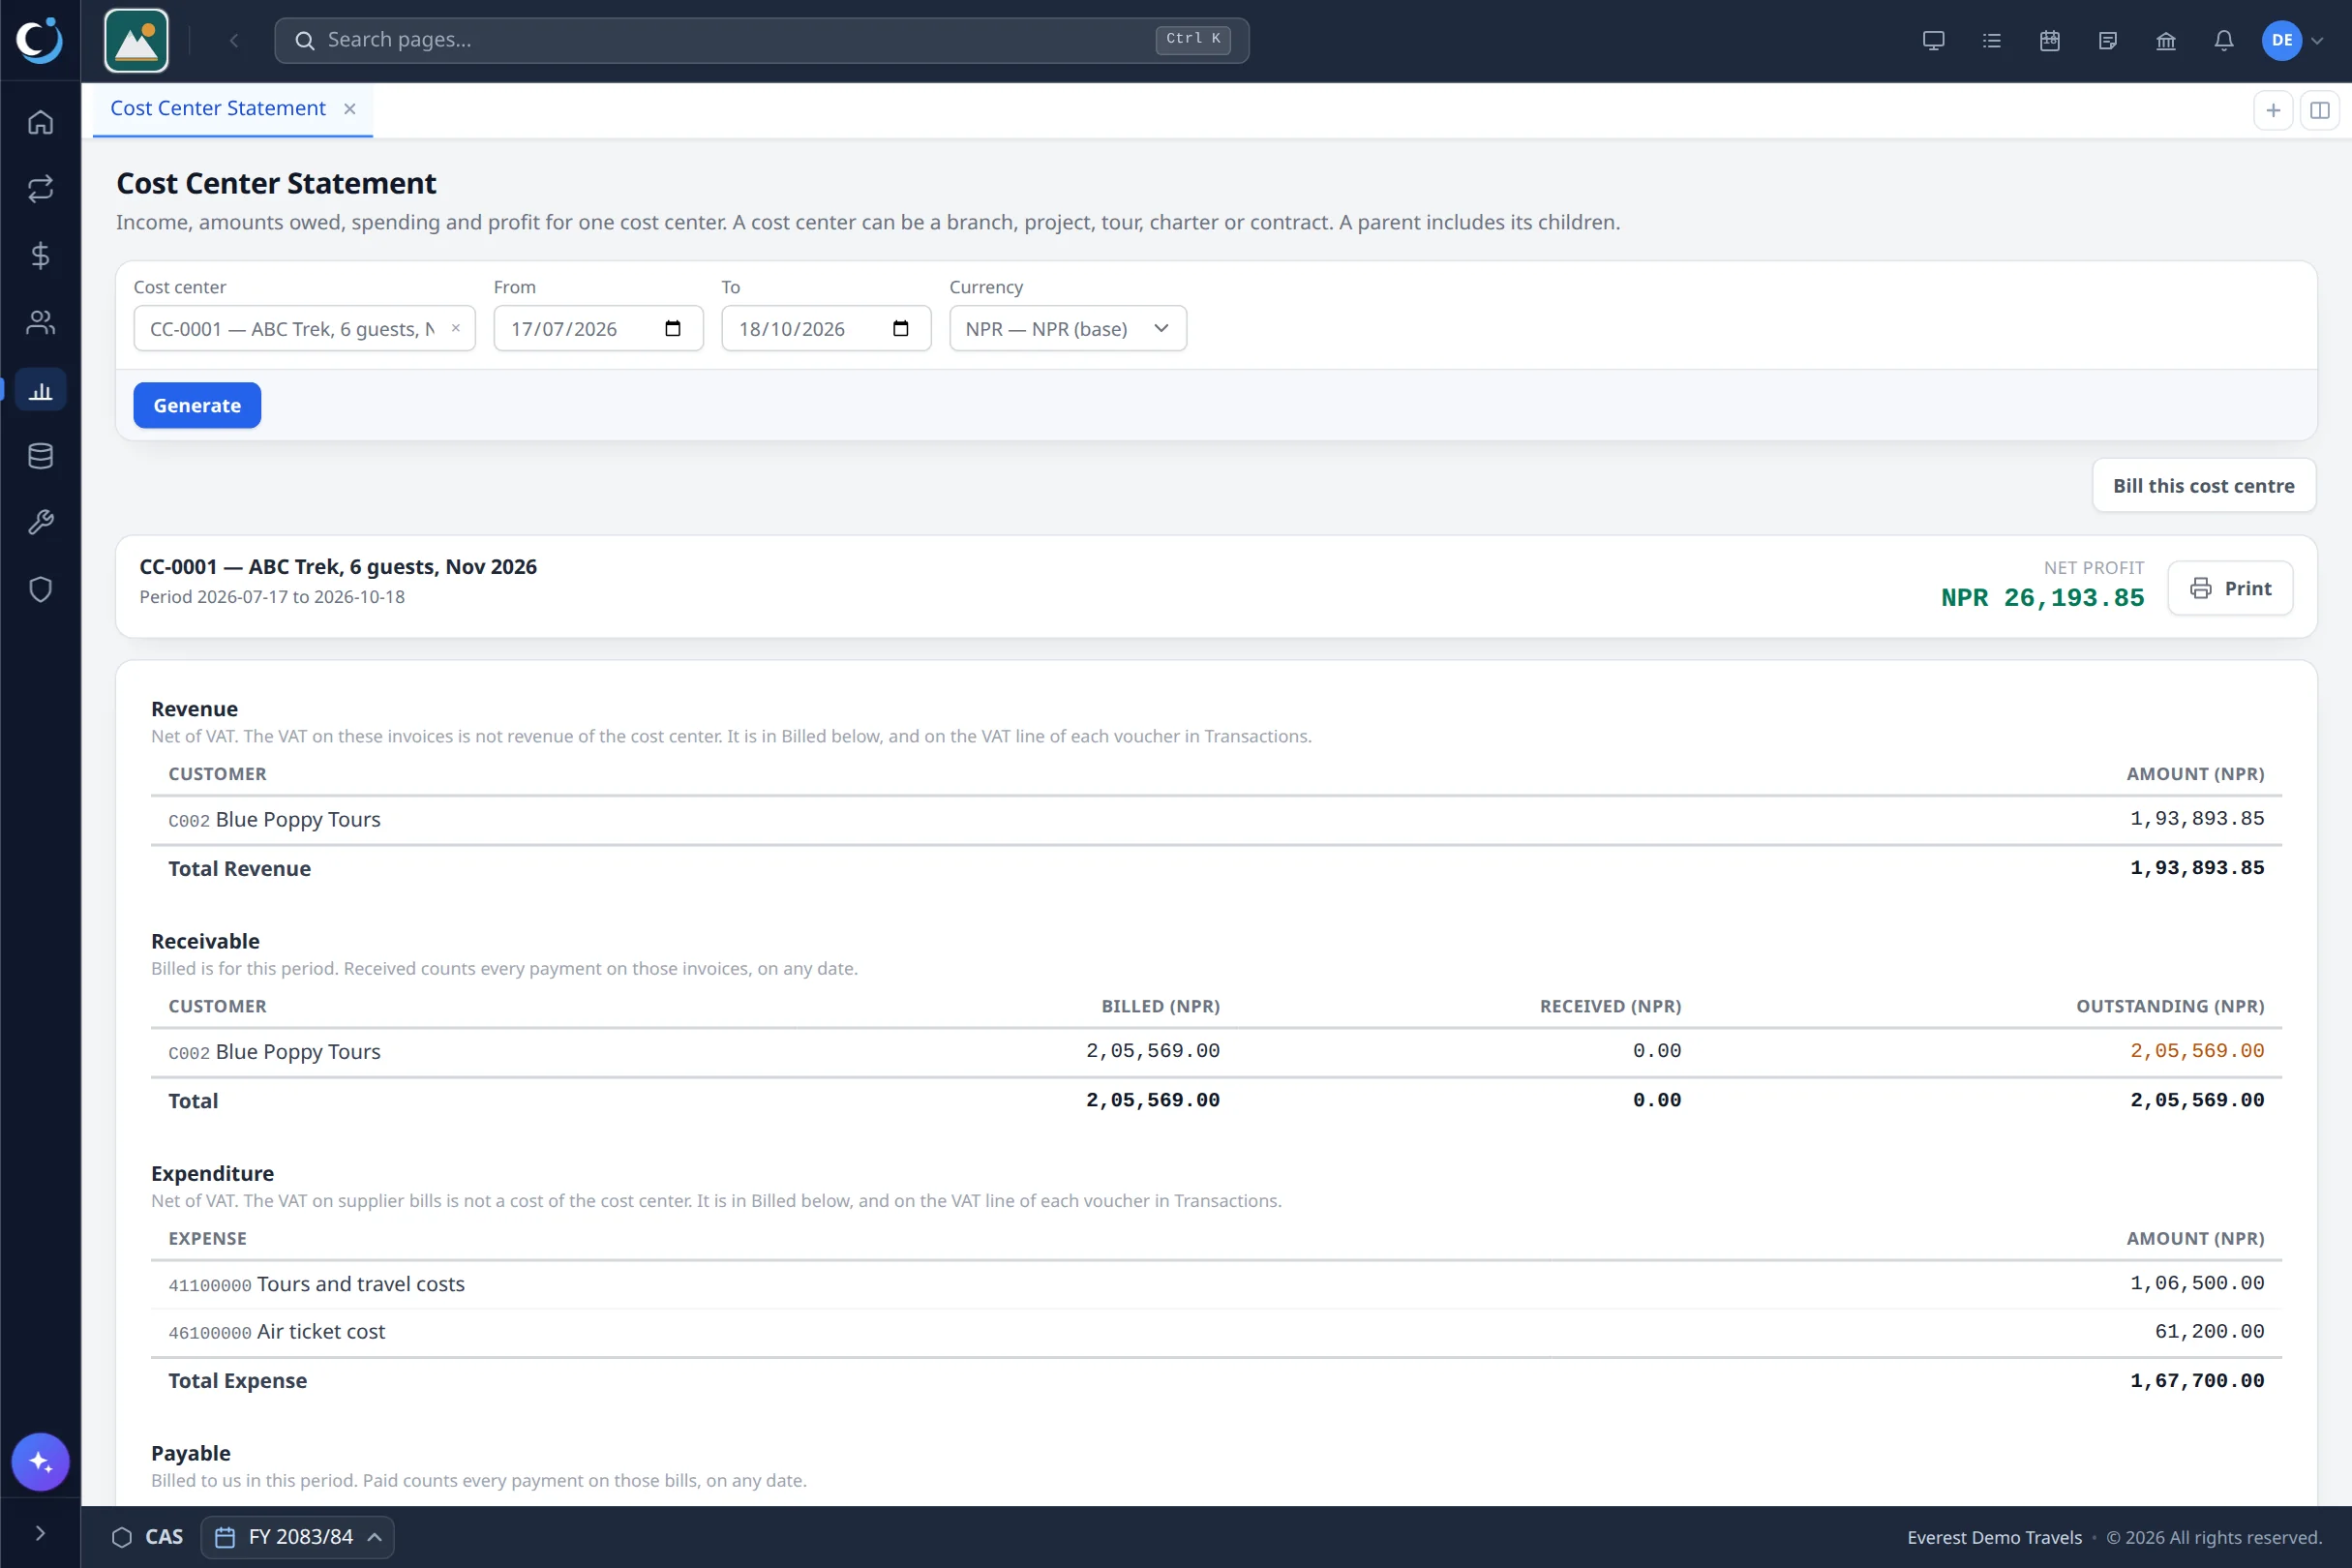Click outstanding amount 2,05,569.00 for Blue Poppy Tours
Image resolution: width=2352 pixels, height=1568 pixels.
click(2196, 1051)
